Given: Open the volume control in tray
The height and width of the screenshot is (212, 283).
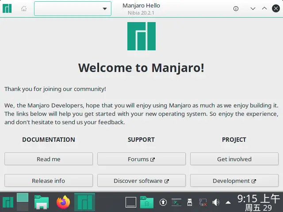Looking at the screenshot, I should tap(216, 202).
